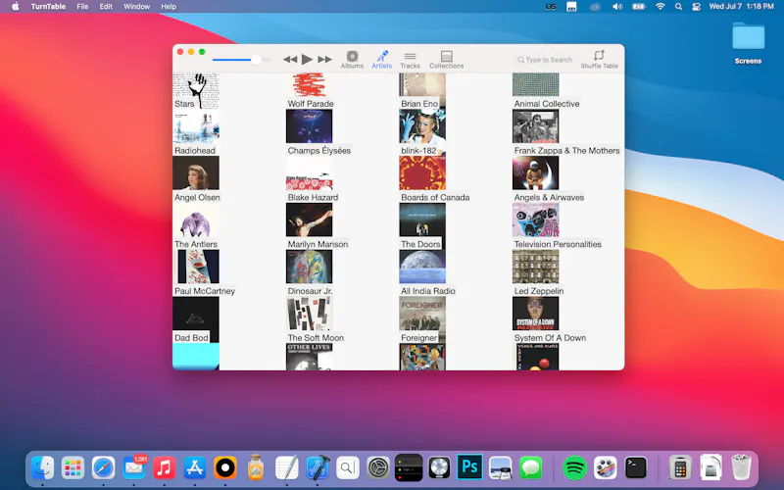Image resolution: width=784 pixels, height=490 pixels.
Task: Open the Angels & Airwaves astronaut thumbnail
Action: coord(535,173)
